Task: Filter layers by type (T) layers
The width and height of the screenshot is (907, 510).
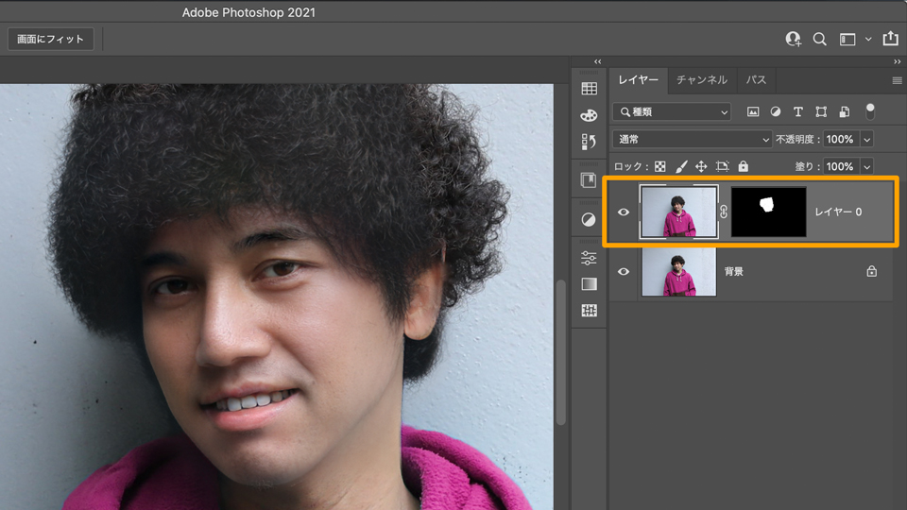Action: pyautogui.click(x=797, y=111)
